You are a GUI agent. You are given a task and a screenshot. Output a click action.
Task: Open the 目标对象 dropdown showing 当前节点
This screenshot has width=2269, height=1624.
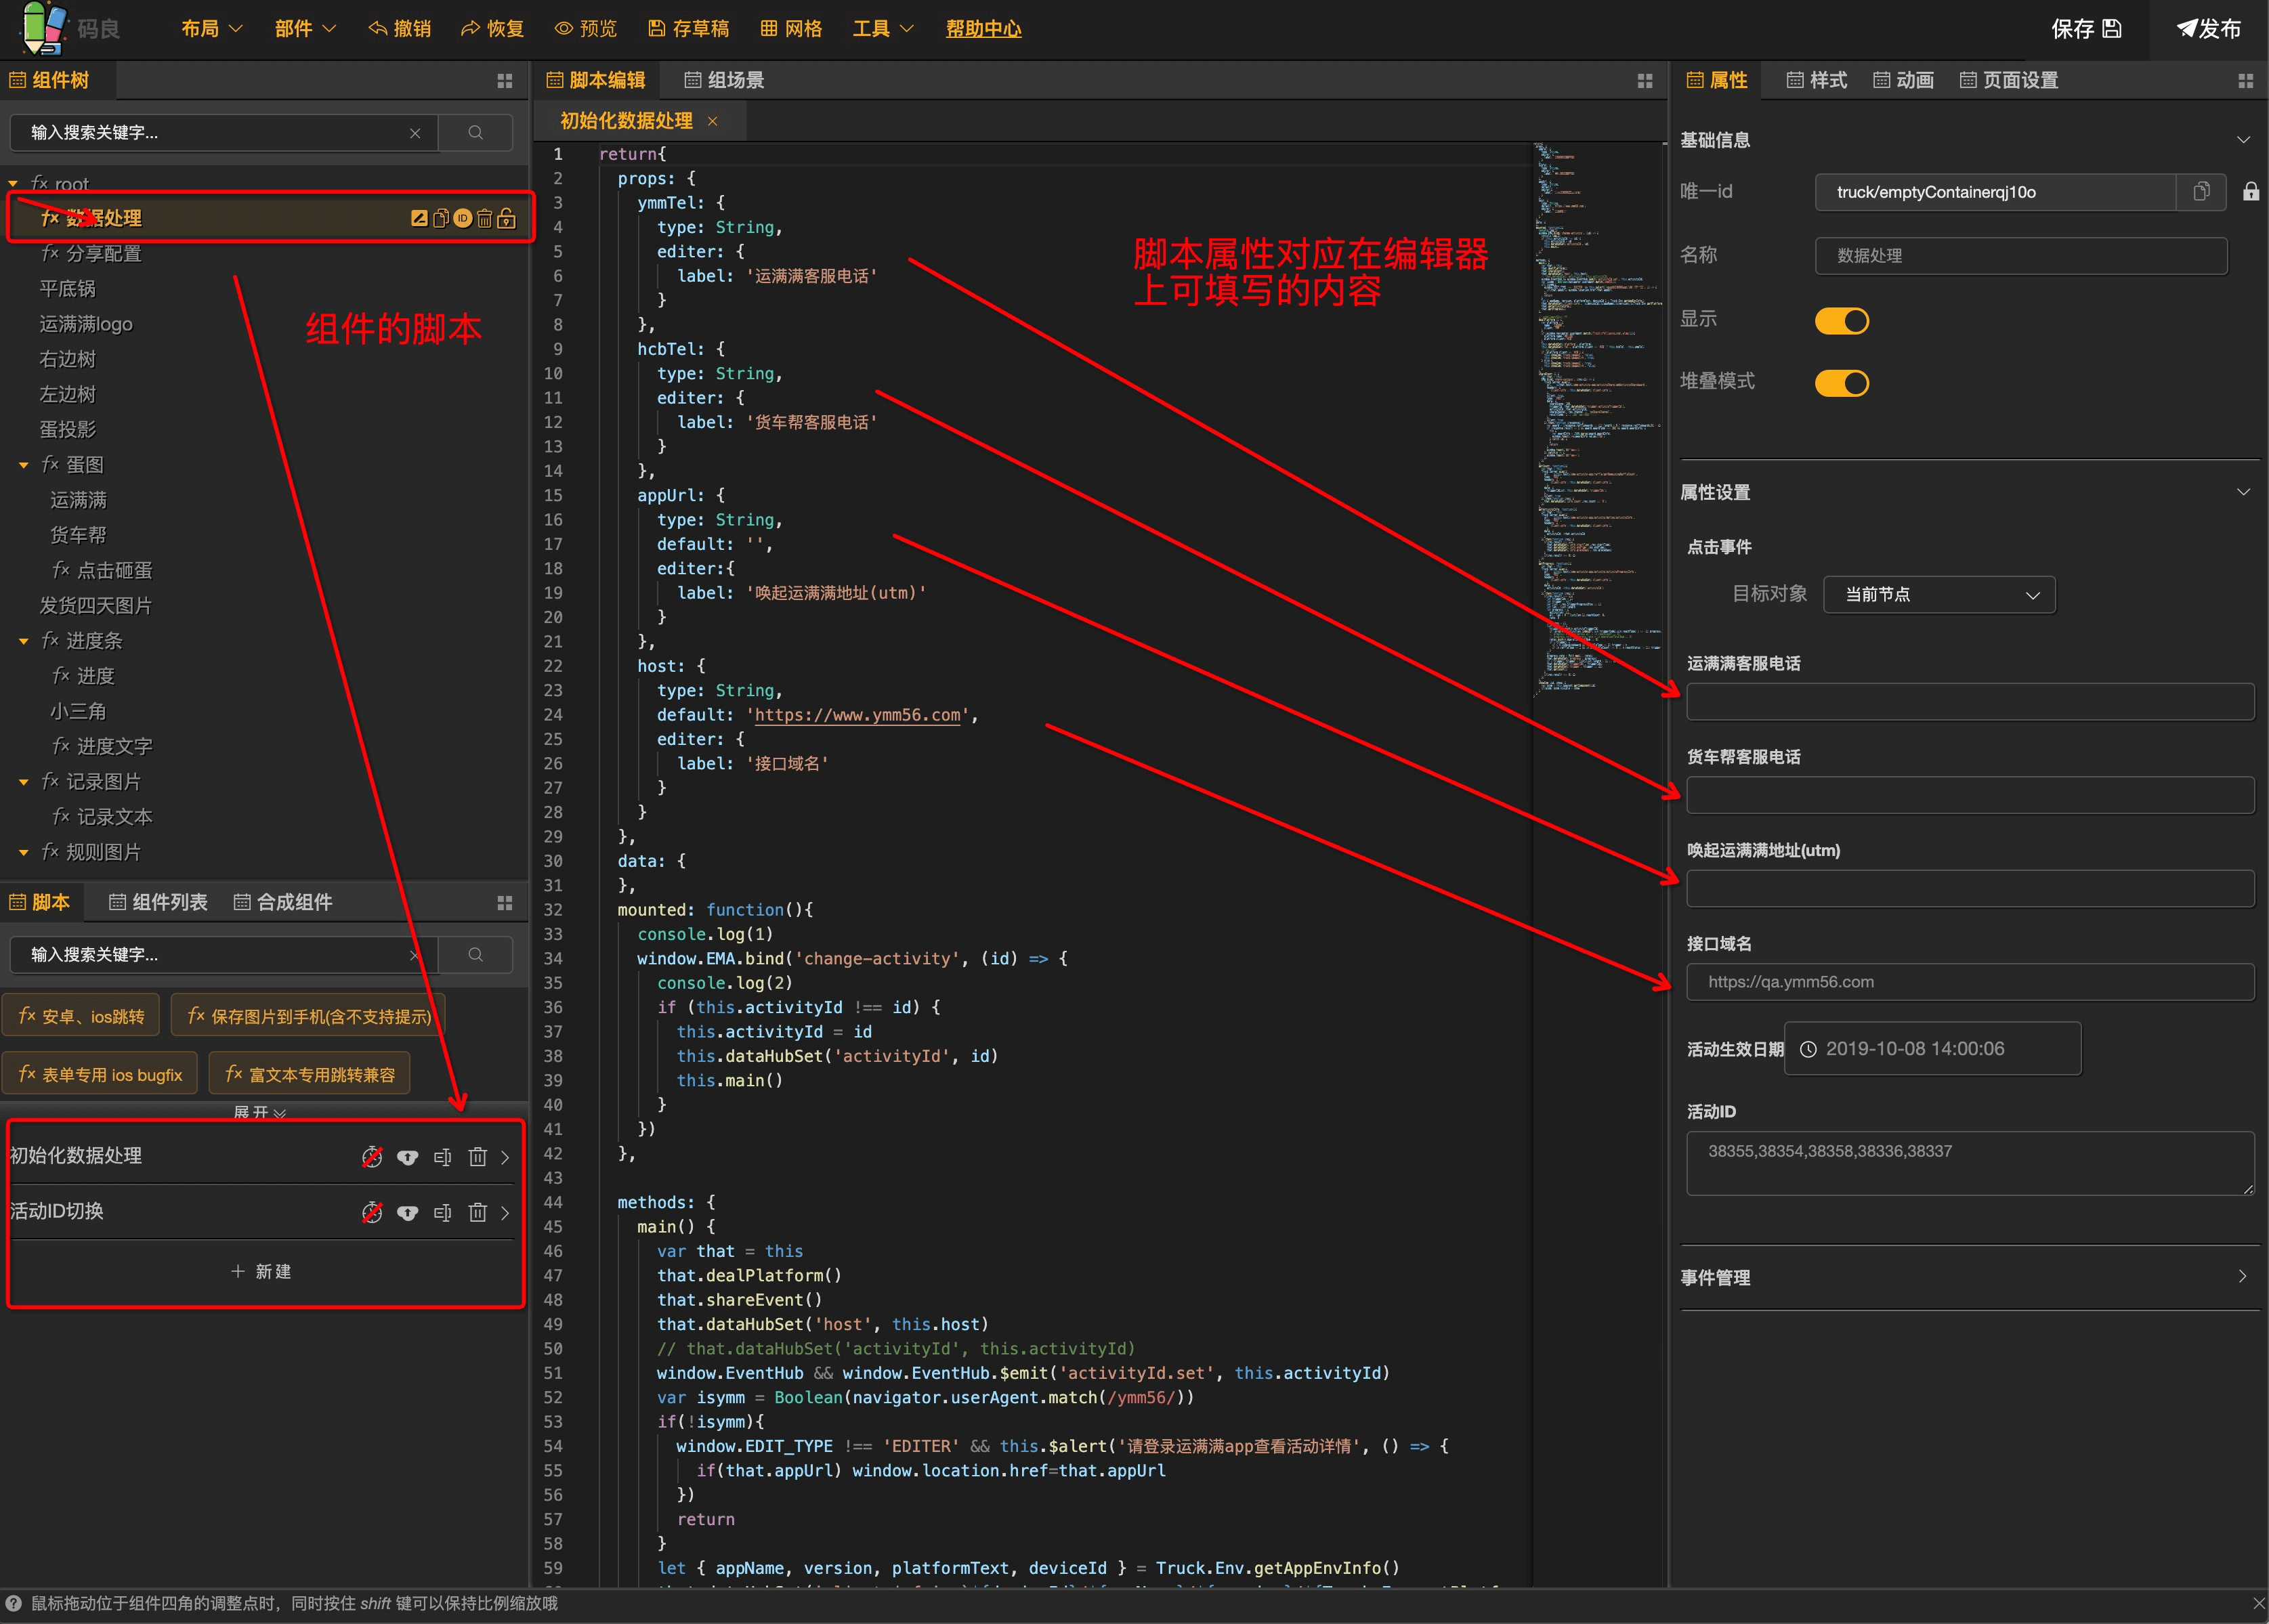click(x=1939, y=595)
